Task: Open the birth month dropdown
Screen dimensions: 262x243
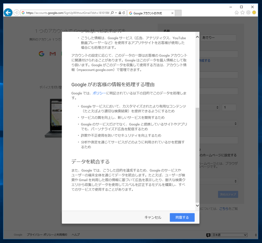Action: tap(210, 107)
